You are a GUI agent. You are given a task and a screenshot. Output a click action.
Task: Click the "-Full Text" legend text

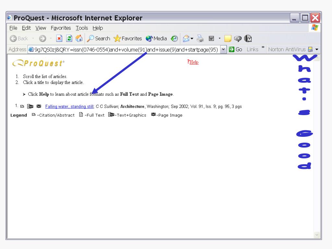94,115
